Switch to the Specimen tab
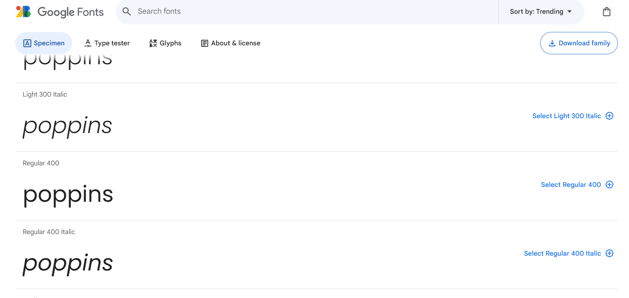This screenshot has width=629, height=298. 44,43
